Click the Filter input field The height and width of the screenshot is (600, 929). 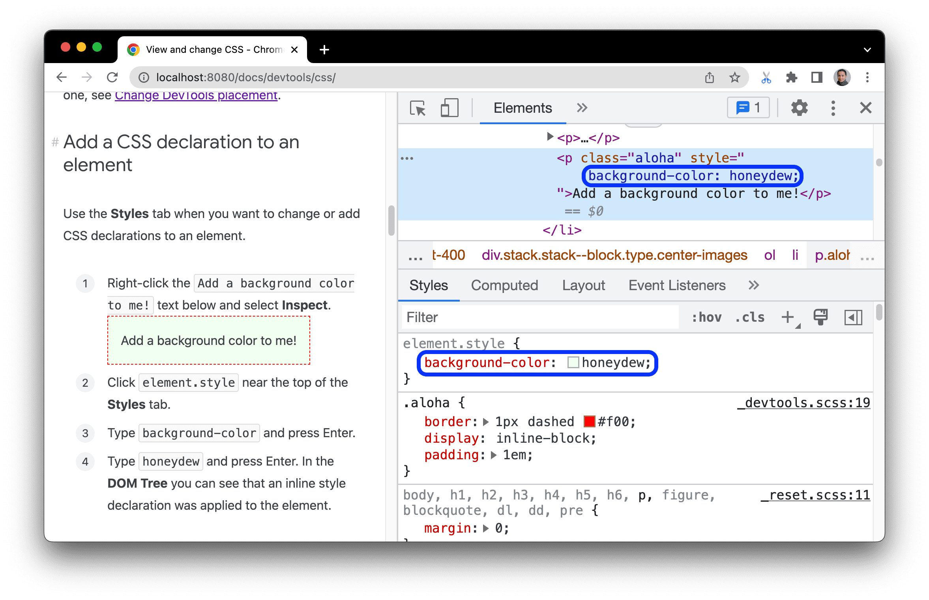point(542,317)
